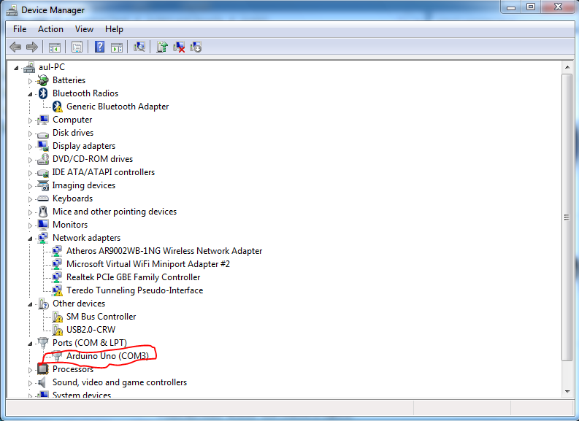Click the Disable device toolbar icon

196,47
